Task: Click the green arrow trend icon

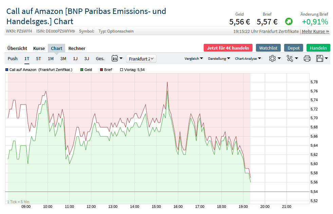Action: [x=289, y=22]
